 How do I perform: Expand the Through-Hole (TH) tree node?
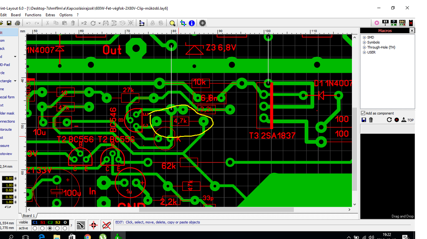pyautogui.click(x=365, y=48)
